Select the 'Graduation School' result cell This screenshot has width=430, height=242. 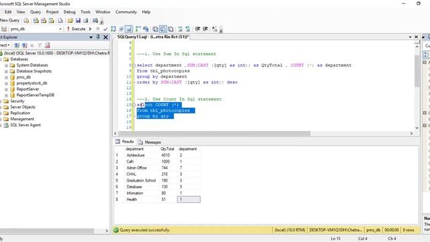click(x=141, y=181)
